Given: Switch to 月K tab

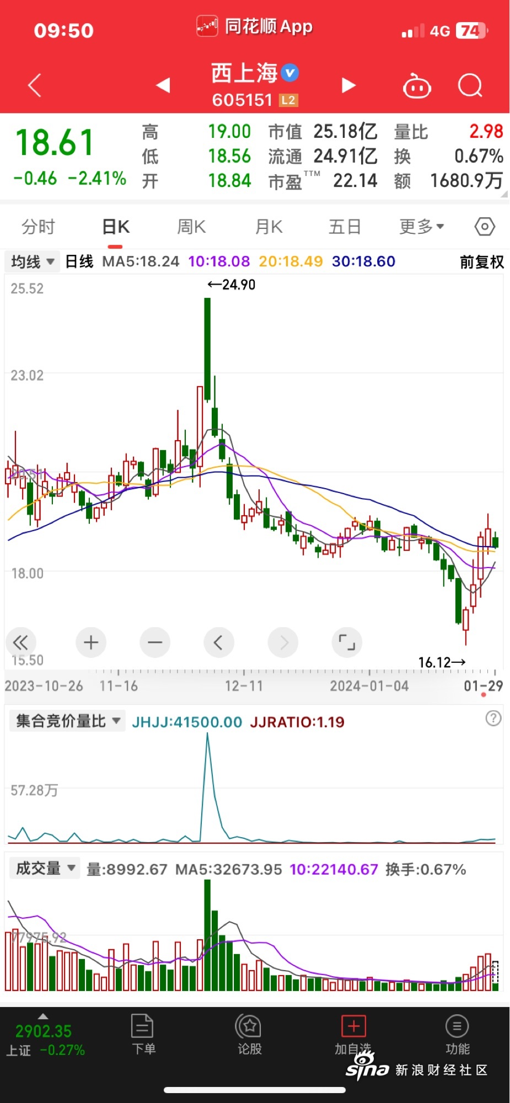Looking at the screenshot, I should (269, 227).
